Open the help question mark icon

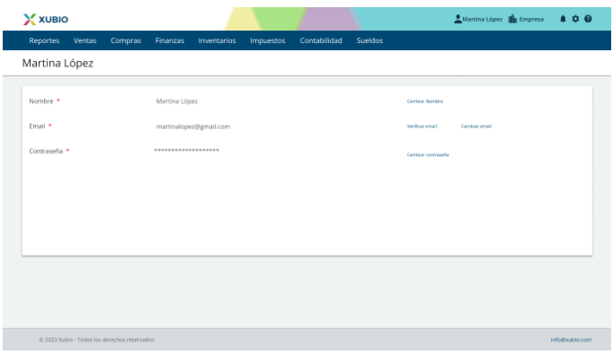point(588,19)
